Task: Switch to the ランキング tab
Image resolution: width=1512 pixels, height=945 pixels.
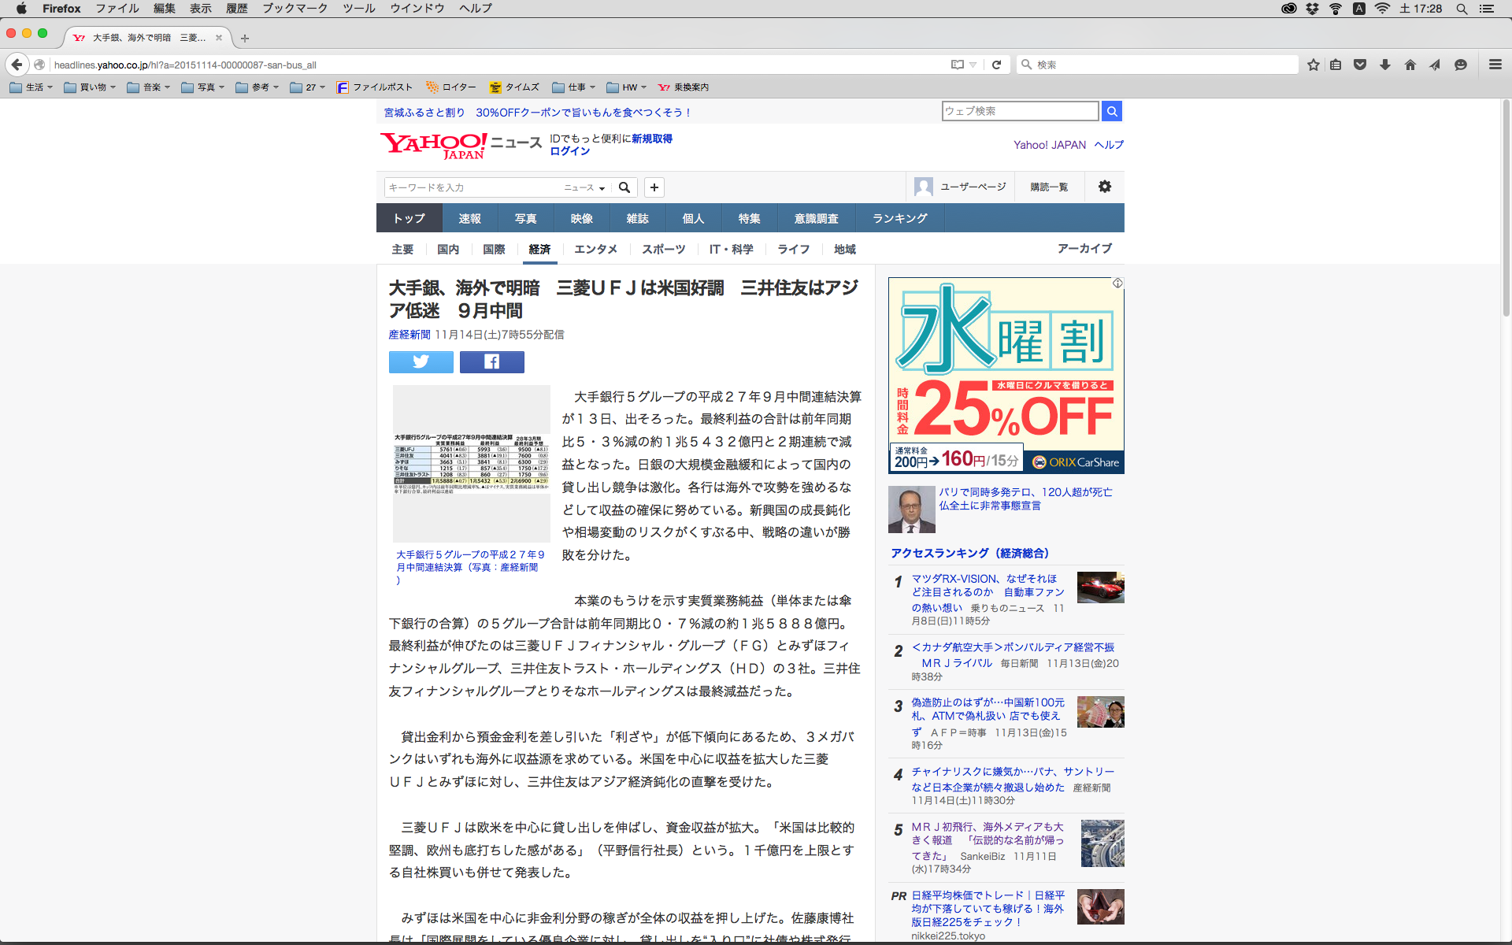Action: pos(899,218)
